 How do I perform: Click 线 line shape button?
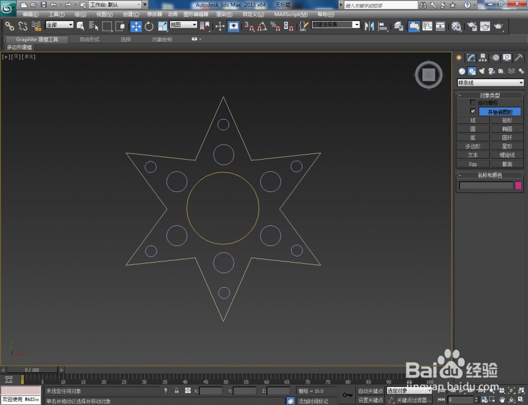click(x=473, y=120)
